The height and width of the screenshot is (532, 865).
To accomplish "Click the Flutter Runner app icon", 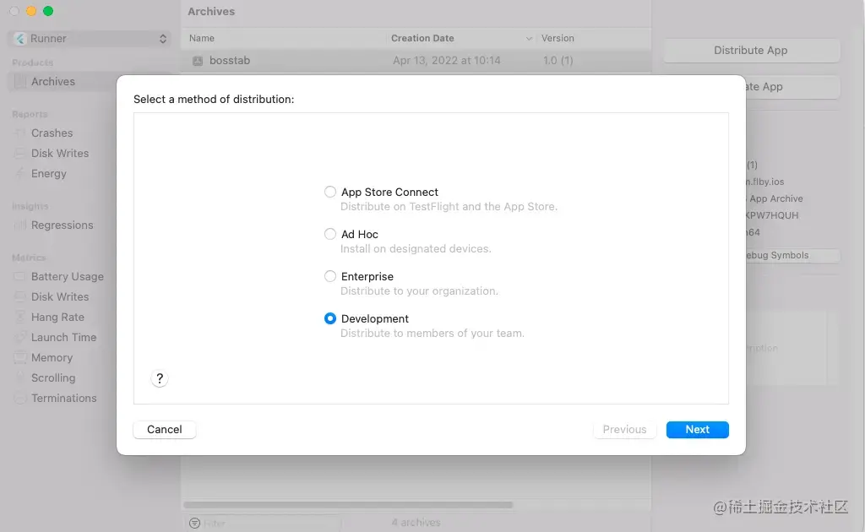I will pos(20,39).
